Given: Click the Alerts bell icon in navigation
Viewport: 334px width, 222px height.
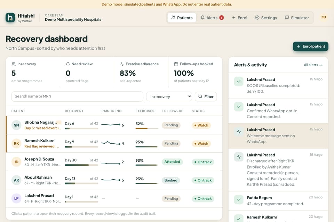Looking at the screenshot, I should pos(202,18).
